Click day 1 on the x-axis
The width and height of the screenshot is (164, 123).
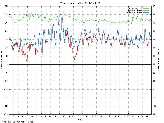9,116
